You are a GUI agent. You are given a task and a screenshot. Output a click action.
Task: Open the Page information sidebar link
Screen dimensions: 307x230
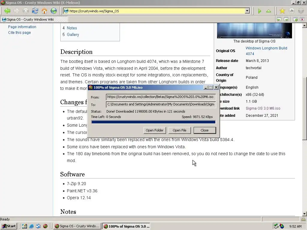click(22, 27)
